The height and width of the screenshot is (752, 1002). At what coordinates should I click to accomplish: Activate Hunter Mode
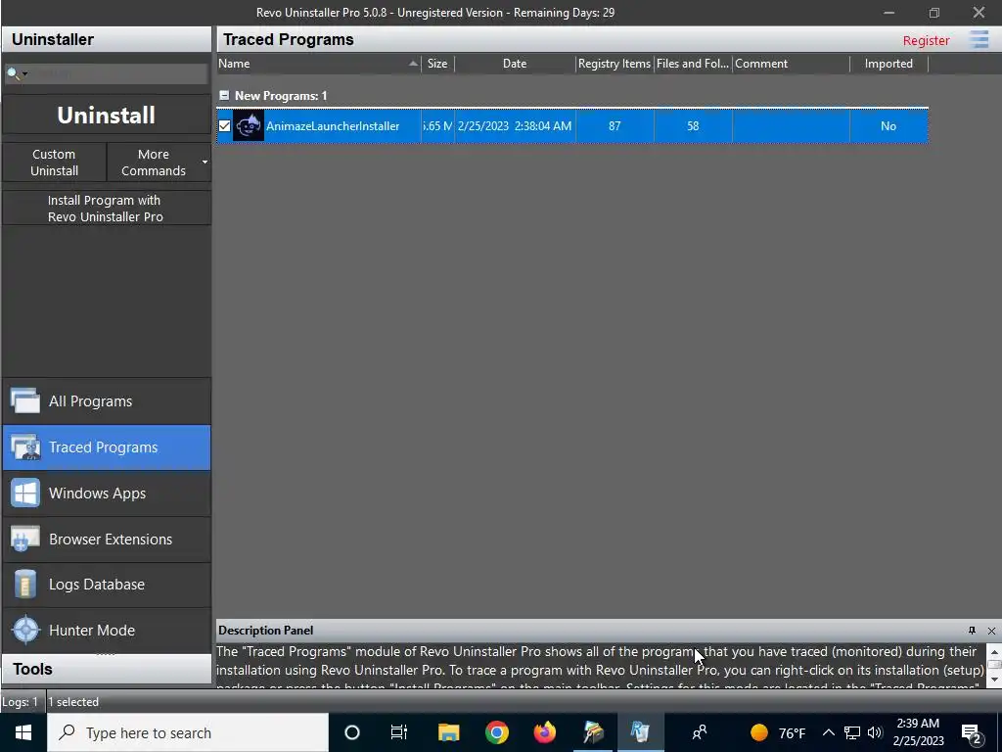click(x=106, y=631)
